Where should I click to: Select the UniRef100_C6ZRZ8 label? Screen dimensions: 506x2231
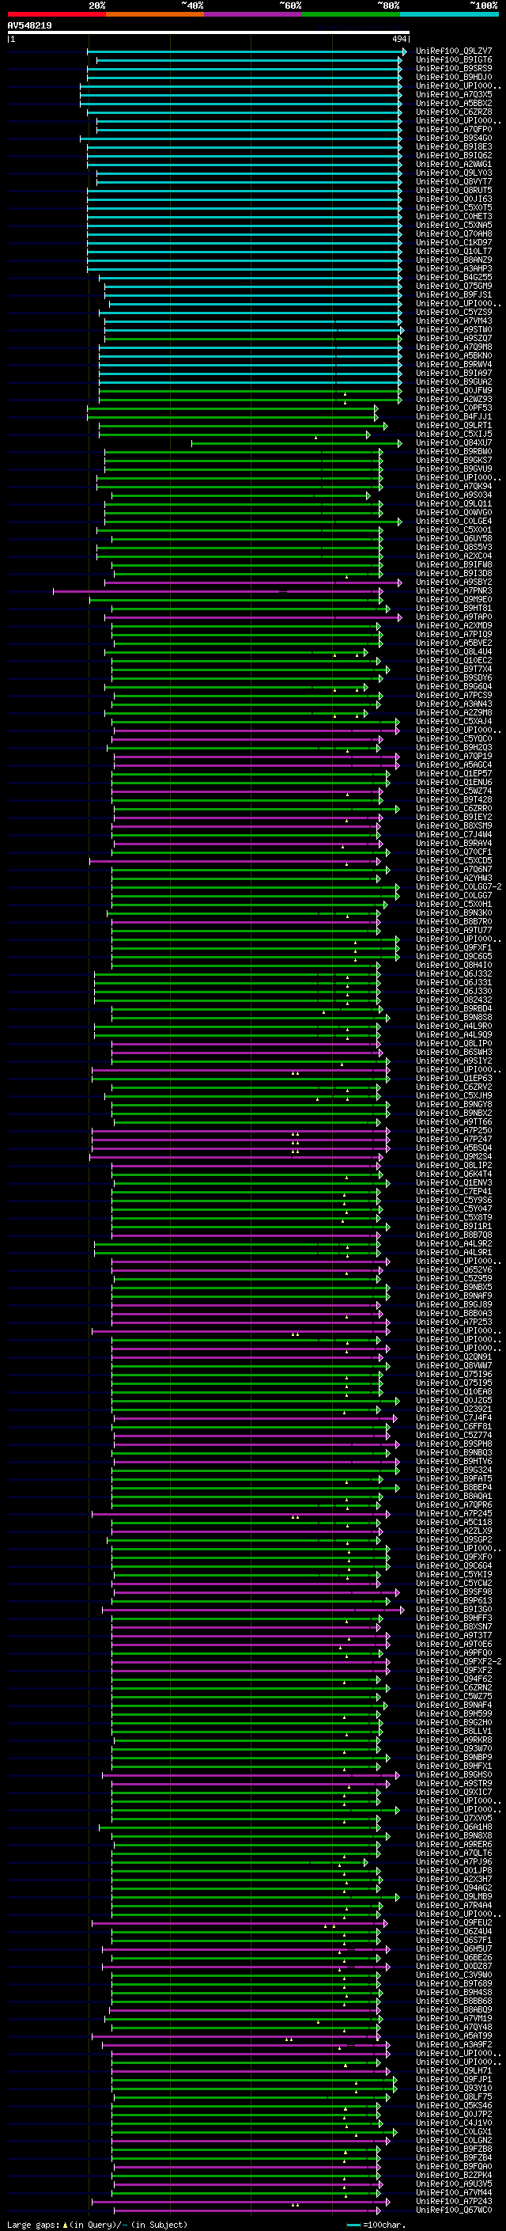(x=454, y=112)
